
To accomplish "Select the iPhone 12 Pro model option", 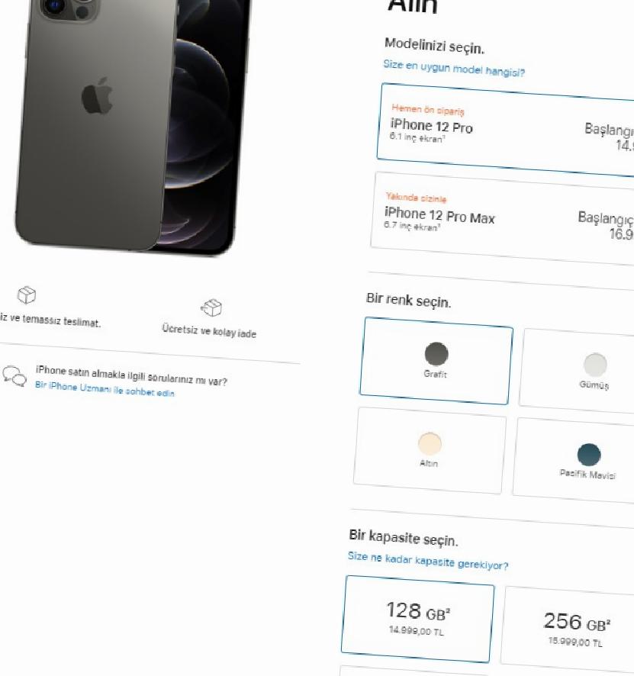I will 506,130.
